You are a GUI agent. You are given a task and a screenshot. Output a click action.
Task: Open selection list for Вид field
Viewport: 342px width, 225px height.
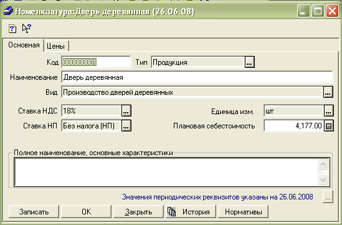pos(328,92)
